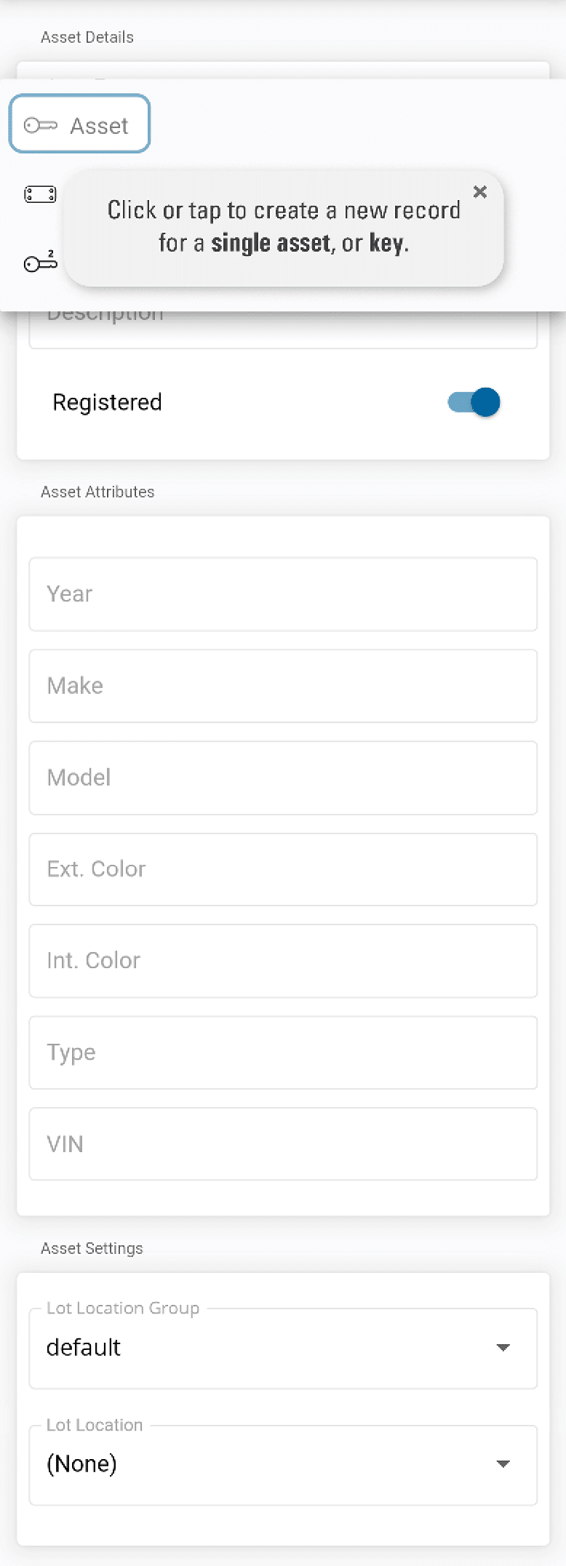
Task: Click the tooltip text about single asset
Action: [284, 227]
